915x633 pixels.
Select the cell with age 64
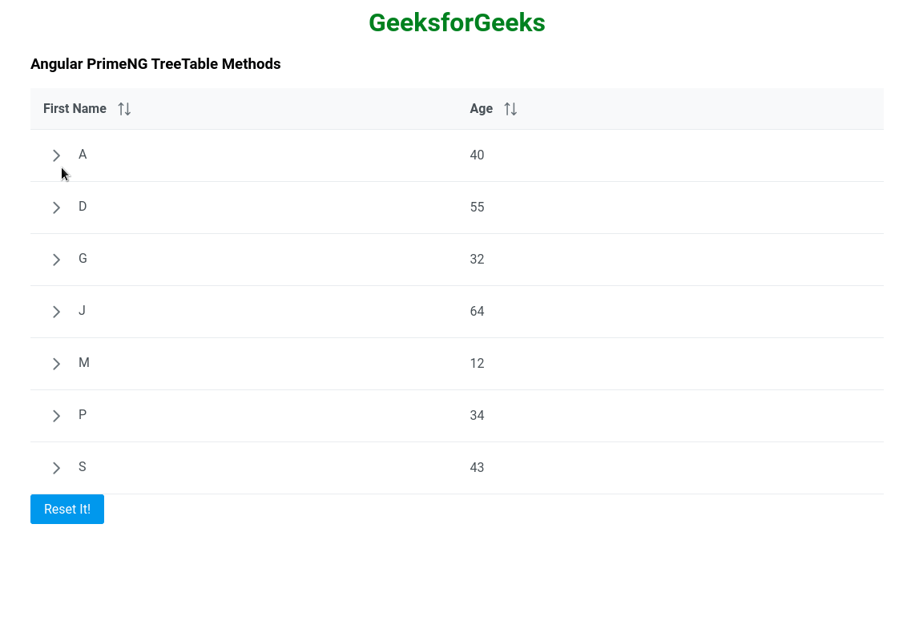477,312
